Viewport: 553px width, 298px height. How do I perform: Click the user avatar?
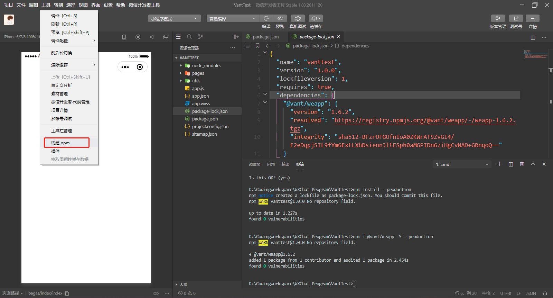(x=9, y=19)
